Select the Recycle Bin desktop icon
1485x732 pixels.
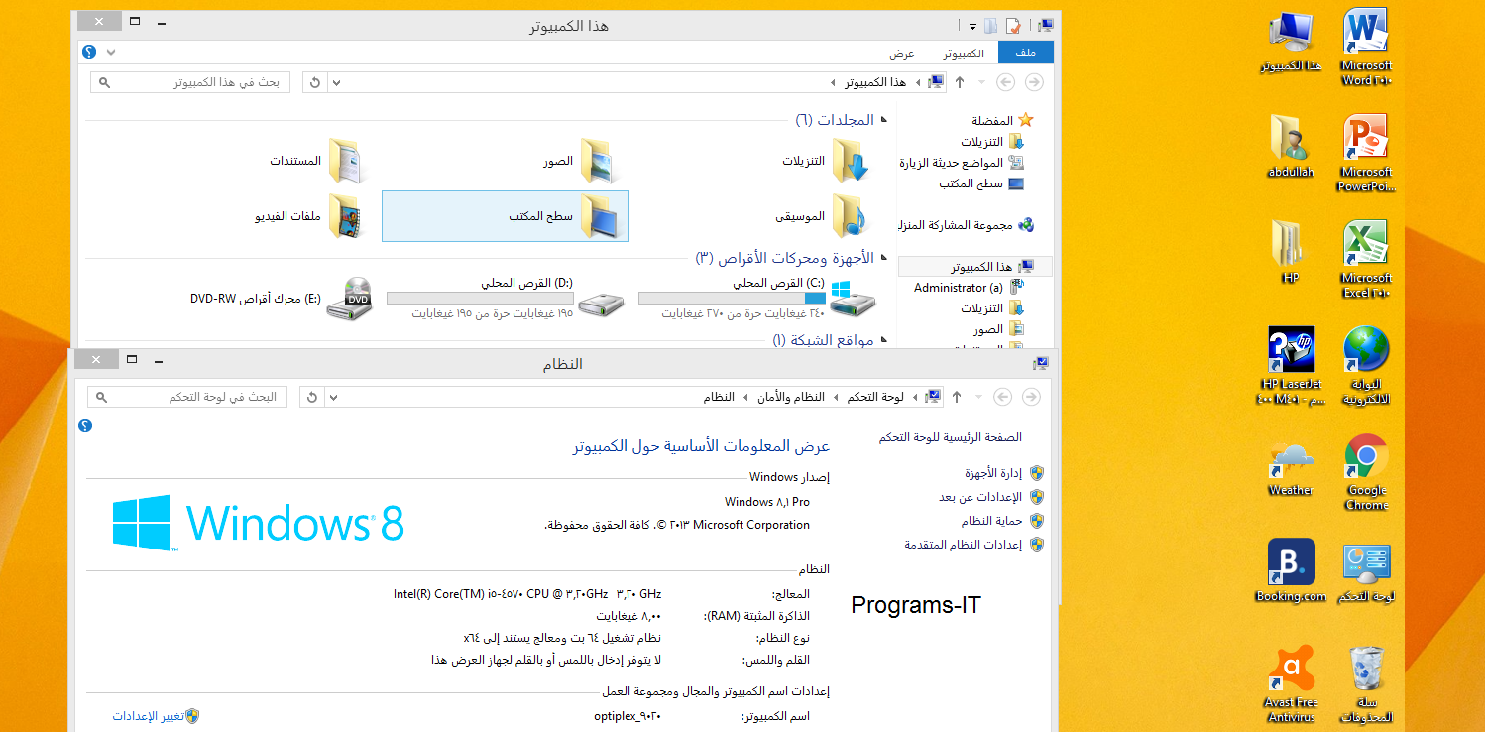click(x=1366, y=684)
